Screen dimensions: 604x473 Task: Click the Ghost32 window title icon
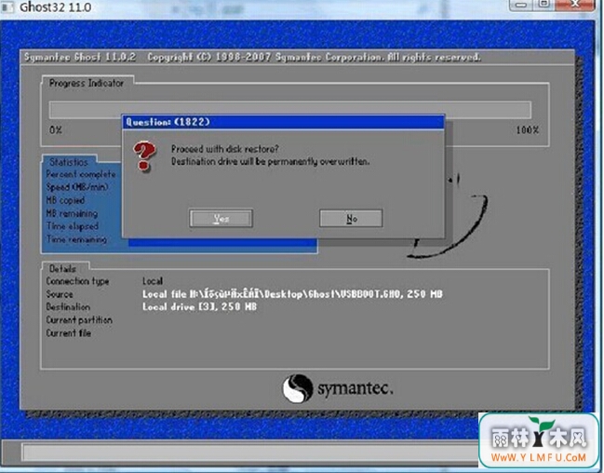pos(7,7)
